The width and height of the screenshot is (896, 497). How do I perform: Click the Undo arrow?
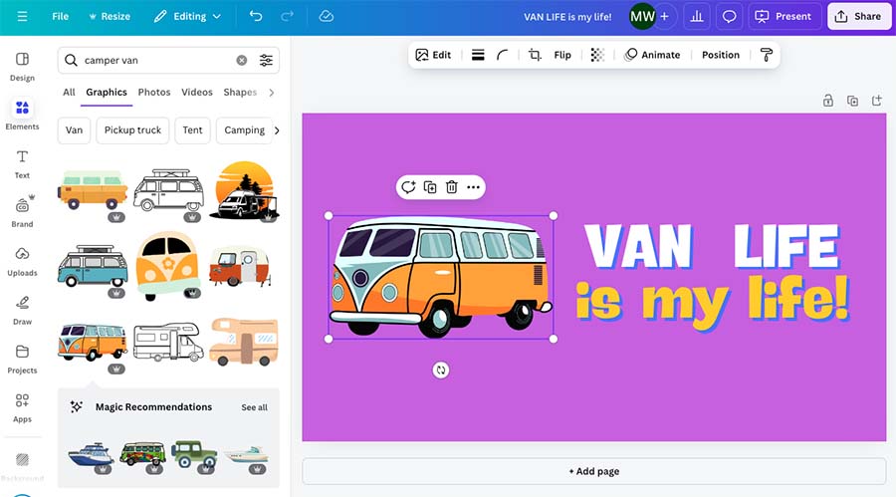(x=256, y=16)
